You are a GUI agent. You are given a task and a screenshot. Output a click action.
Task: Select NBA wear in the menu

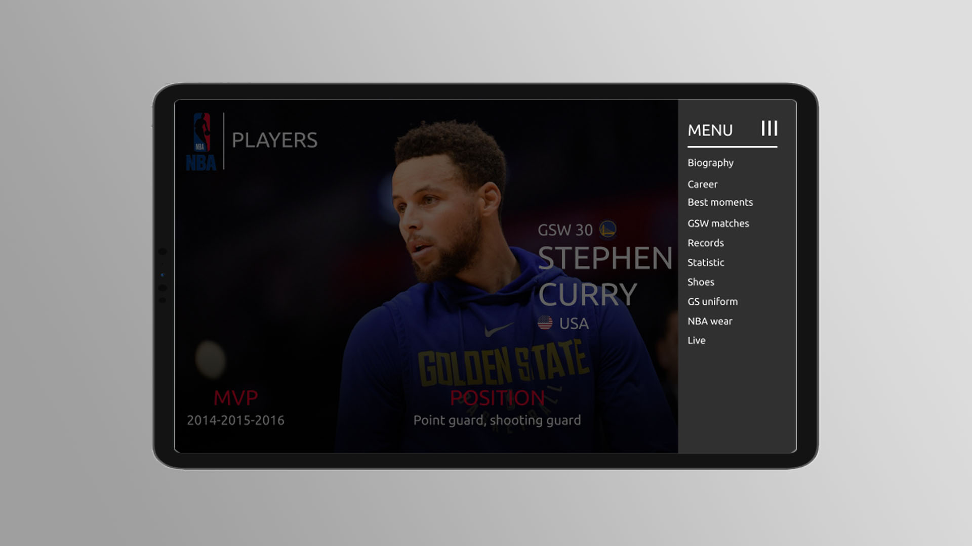710,322
